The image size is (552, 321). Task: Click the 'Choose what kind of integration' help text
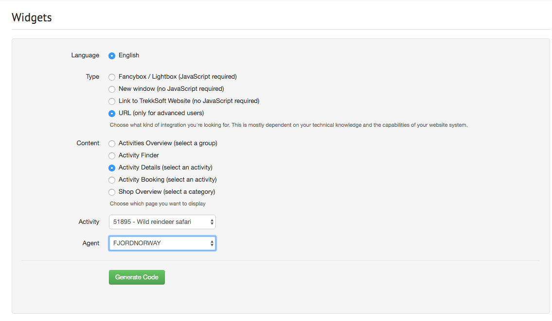pyautogui.click(x=289, y=125)
